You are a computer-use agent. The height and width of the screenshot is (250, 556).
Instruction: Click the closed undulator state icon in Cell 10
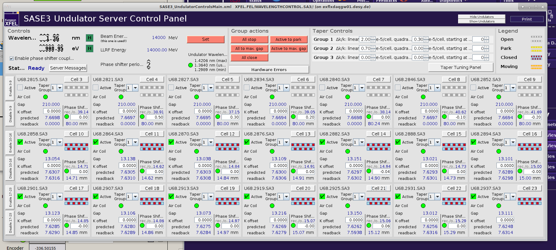coord(76,147)
